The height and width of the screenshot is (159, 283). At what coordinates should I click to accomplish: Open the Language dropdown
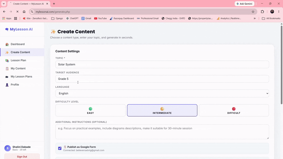tap(162, 93)
